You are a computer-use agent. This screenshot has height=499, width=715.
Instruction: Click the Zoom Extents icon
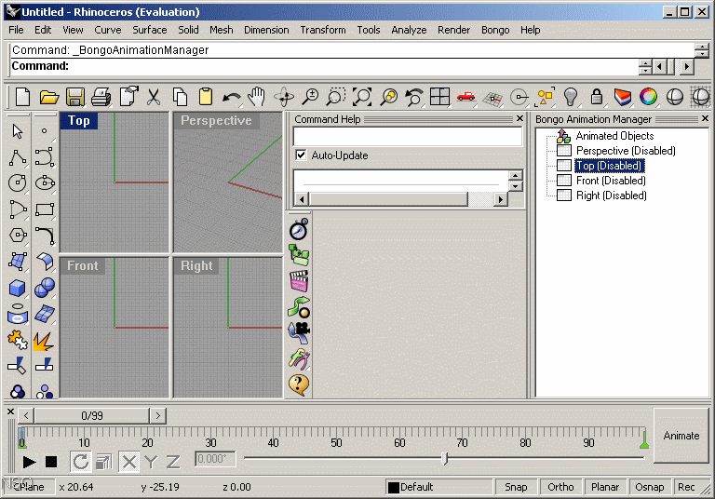pos(362,97)
